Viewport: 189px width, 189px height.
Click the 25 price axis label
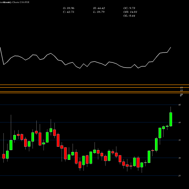(x=180, y=176)
